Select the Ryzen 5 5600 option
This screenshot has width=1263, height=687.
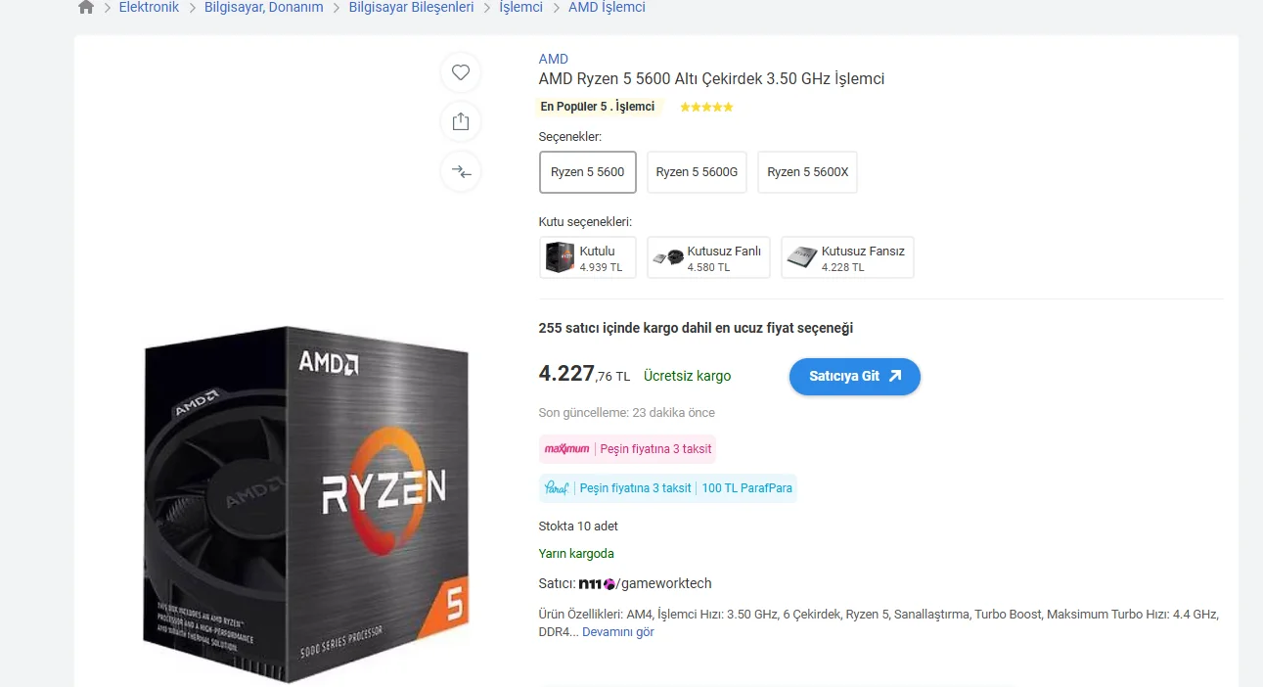(588, 172)
